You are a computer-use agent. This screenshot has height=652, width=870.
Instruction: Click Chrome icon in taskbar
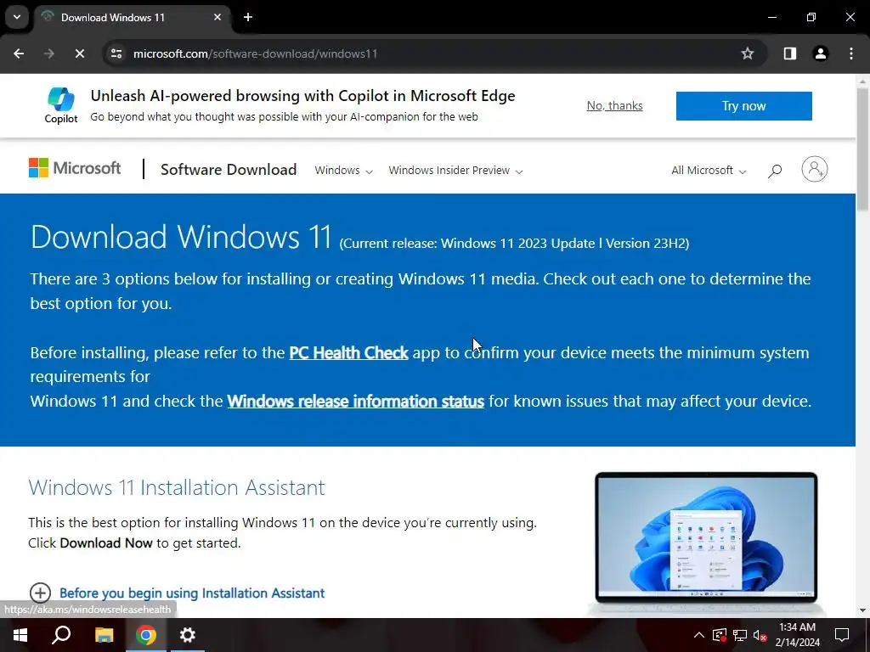pyautogui.click(x=146, y=635)
